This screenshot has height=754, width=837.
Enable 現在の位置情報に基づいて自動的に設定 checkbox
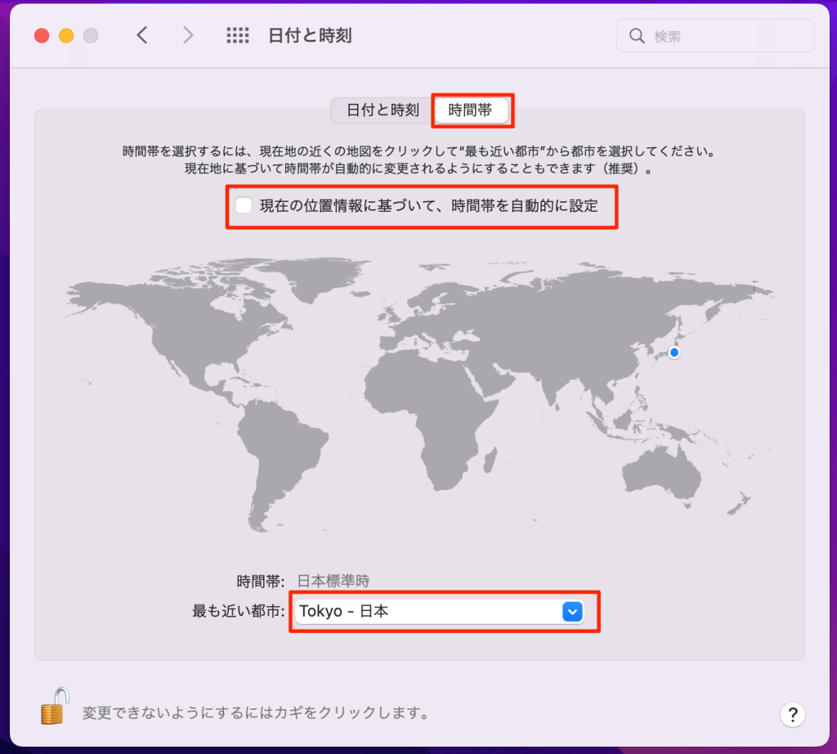point(244,205)
